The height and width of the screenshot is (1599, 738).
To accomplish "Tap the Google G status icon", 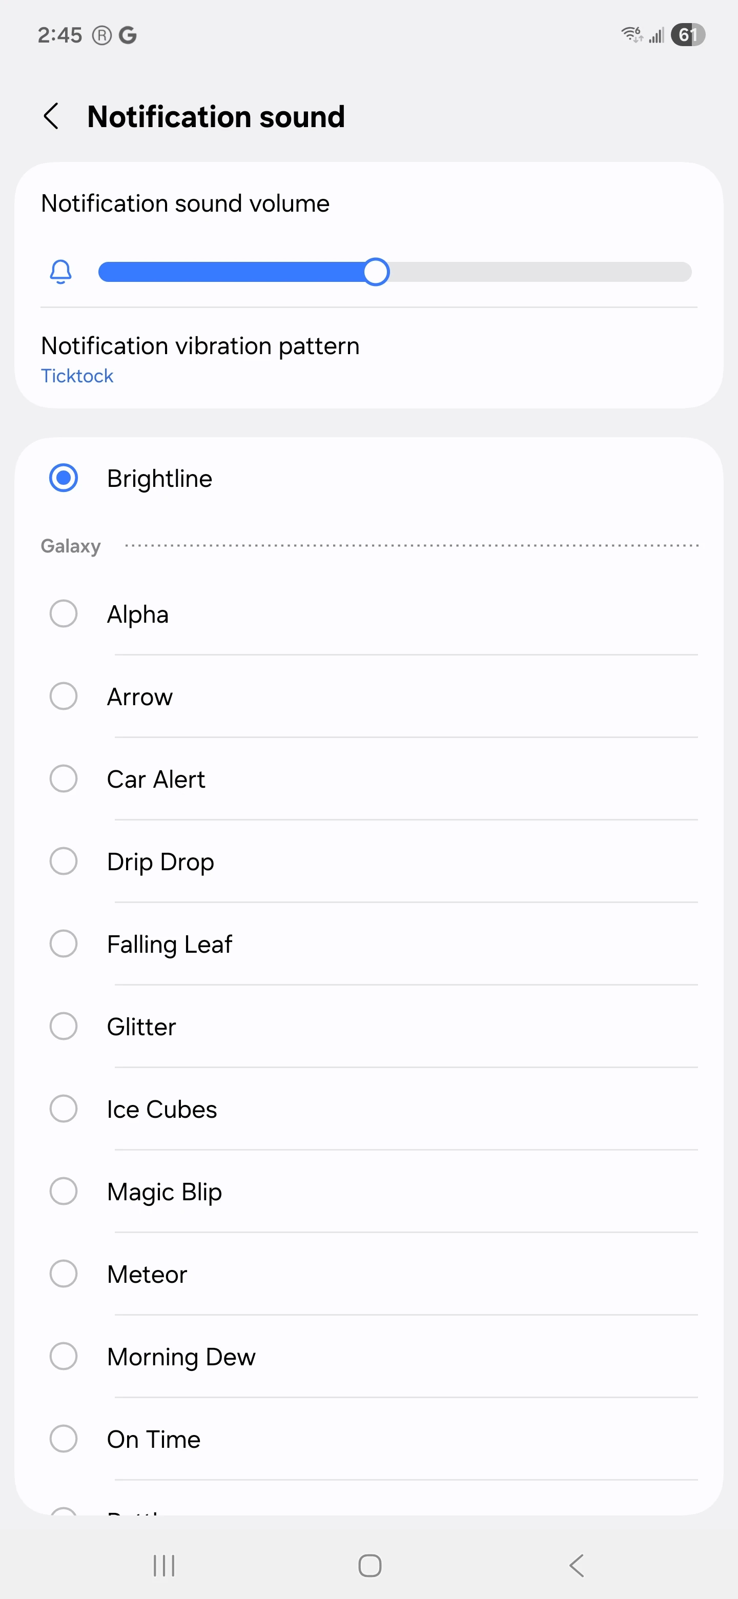I will tap(128, 35).
